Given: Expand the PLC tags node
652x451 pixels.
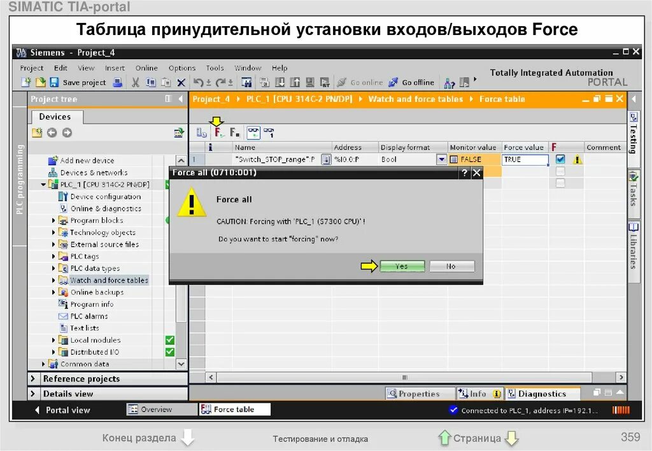Looking at the screenshot, I should 53,256.
